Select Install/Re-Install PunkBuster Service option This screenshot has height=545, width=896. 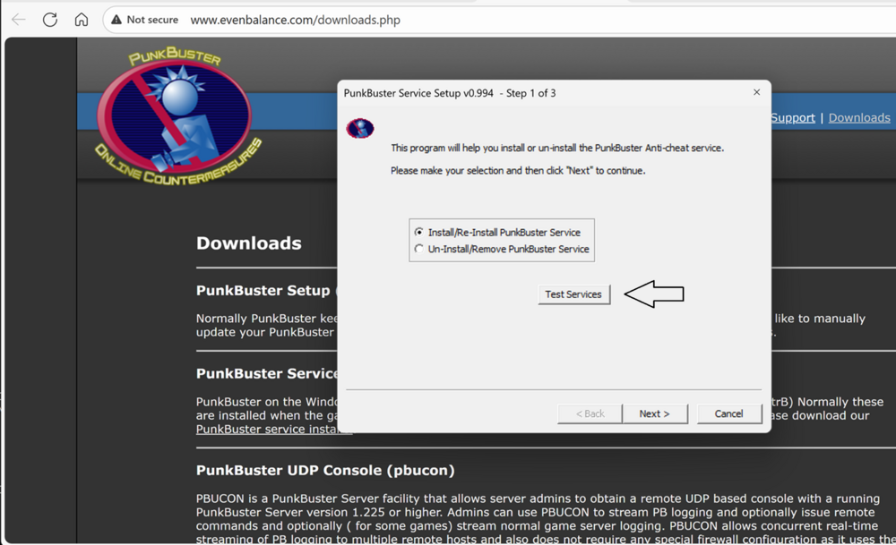point(419,233)
